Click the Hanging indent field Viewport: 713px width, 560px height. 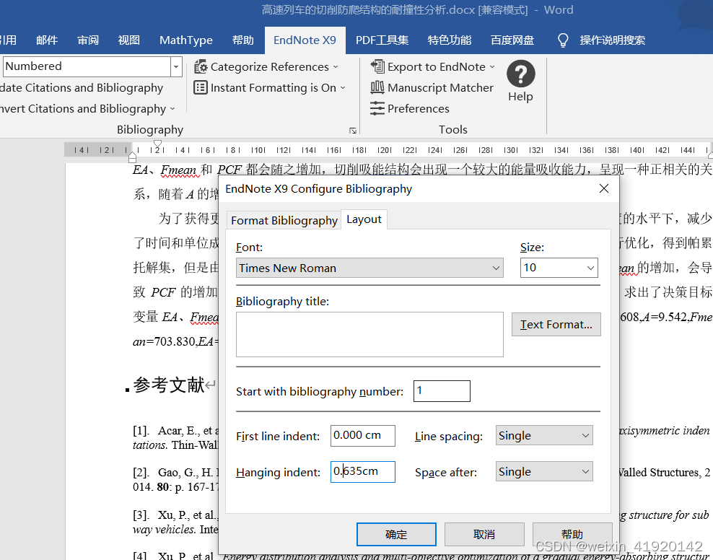[362, 472]
